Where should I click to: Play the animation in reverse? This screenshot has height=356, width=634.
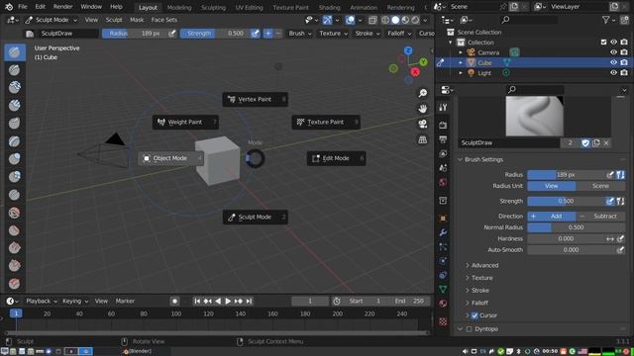[218, 301]
